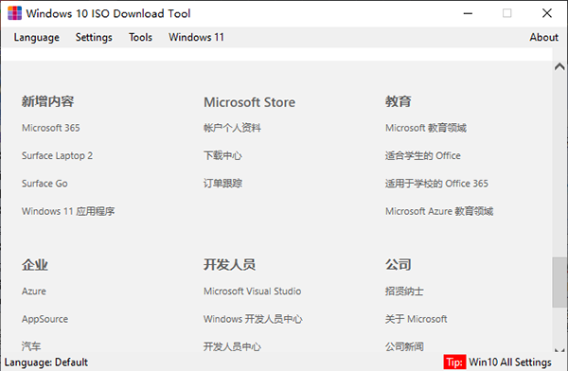Image resolution: width=568 pixels, height=371 pixels.
Task: Click the Win10 All Settings tip link
Action: click(x=510, y=362)
